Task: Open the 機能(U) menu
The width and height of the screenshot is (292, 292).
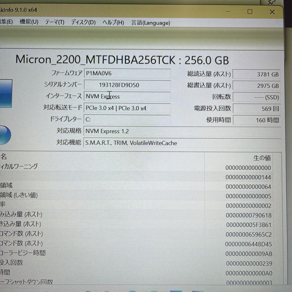Action: [29, 22]
